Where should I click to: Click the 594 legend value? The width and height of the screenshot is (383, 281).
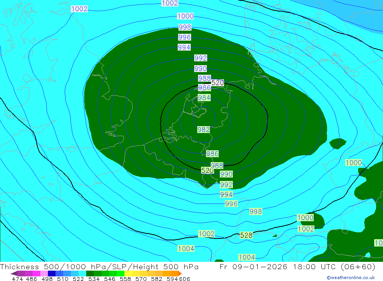(x=172, y=279)
